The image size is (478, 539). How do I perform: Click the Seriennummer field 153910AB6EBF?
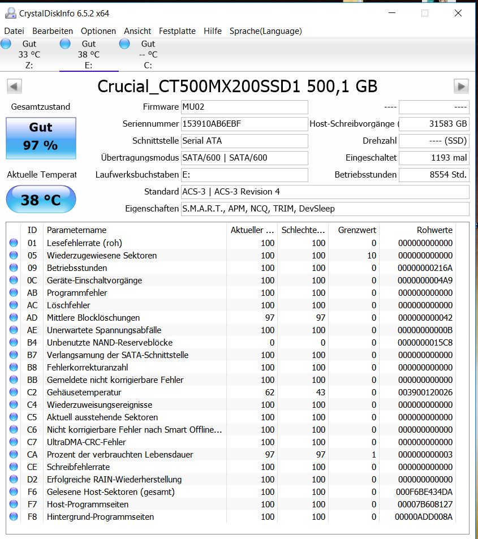click(244, 124)
